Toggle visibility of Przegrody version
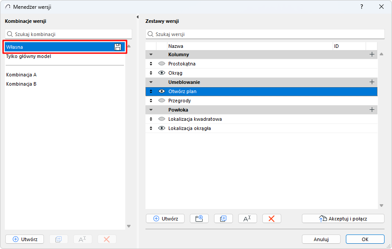 point(162,101)
